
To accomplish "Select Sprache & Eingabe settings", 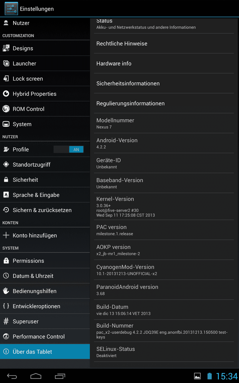I will click(x=45, y=195).
